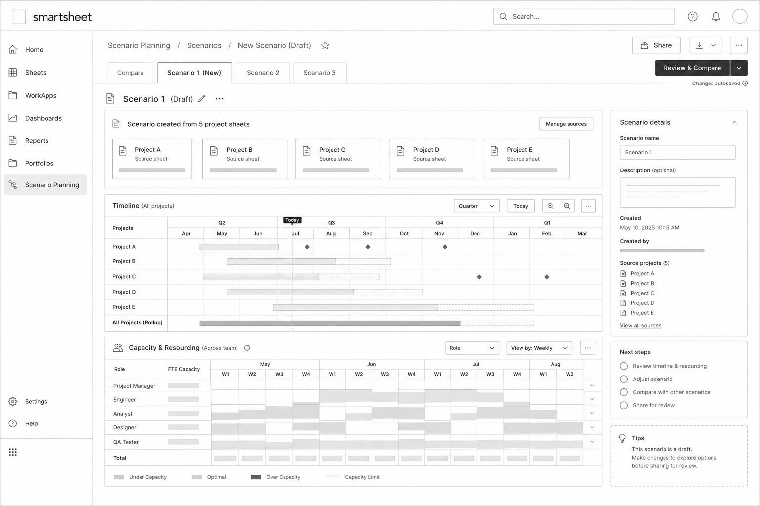The width and height of the screenshot is (760, 506).
Task: Open Scenario Planning icon in sidebar
Action: pos(13,185)
